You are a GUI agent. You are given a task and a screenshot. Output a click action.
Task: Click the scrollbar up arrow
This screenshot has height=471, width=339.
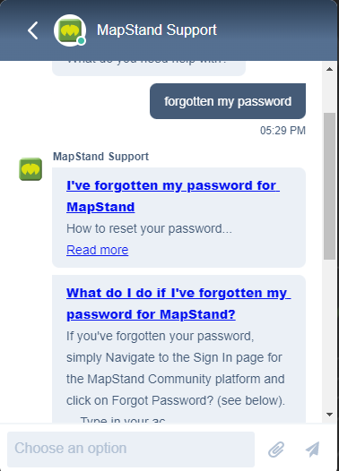click(x=329, y=69)
